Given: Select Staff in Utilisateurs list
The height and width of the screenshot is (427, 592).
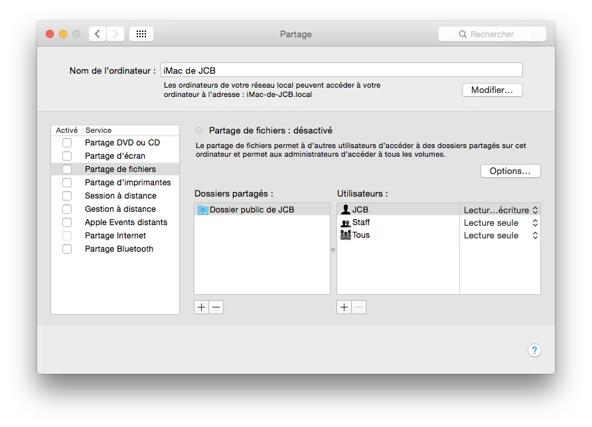Looking at the screenshot, I should (x=398, y=222).
